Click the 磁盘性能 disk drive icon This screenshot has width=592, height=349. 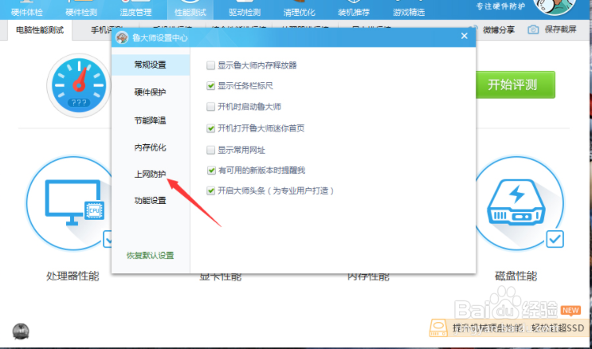tap(516, 202)
